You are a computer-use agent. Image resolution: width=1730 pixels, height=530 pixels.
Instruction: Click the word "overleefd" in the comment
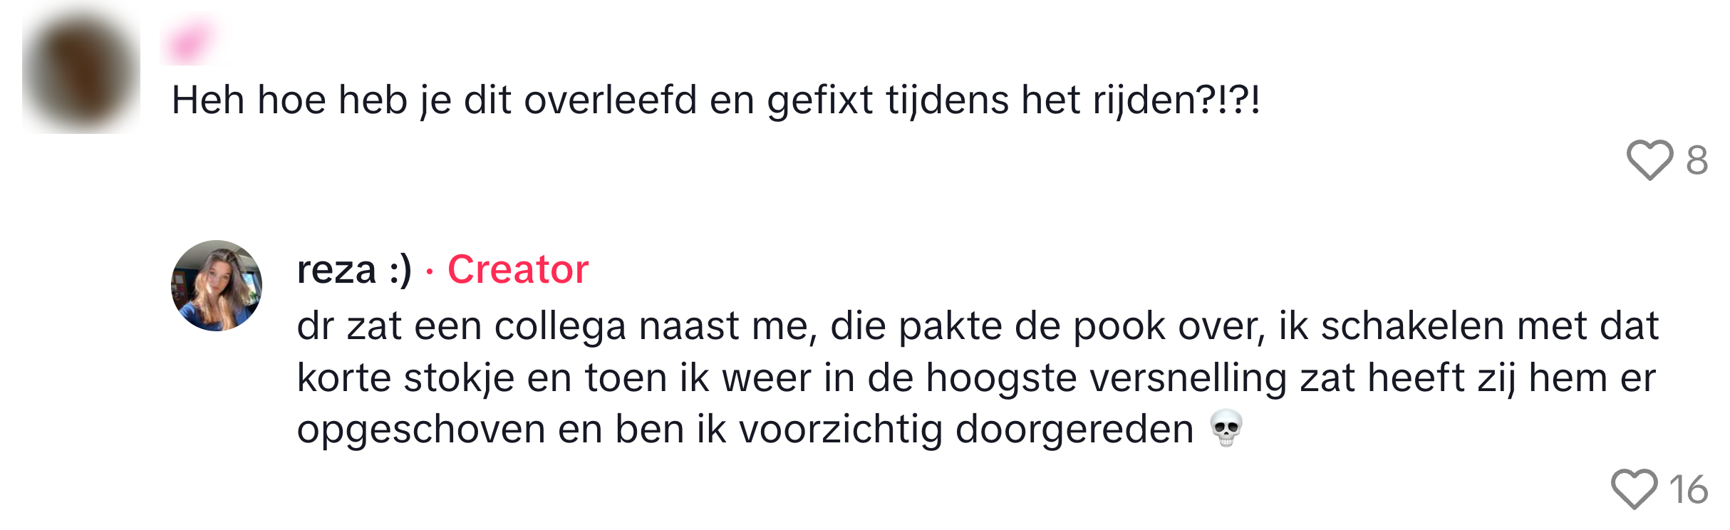pos(611,100)
